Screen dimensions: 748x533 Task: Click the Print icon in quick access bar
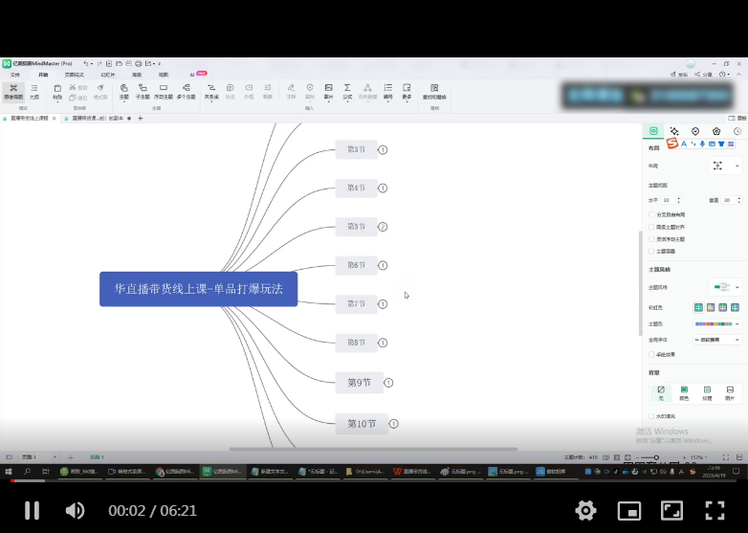click(139, 63)
